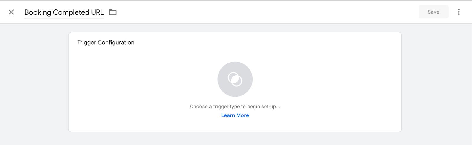Click the Trigger Configuration heading
472x145 pixels.
point(106,43)
